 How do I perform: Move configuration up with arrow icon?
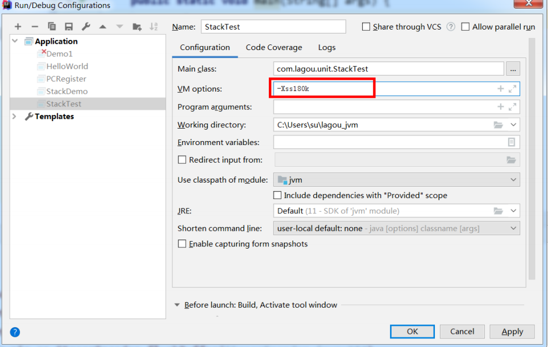(103, 27)
